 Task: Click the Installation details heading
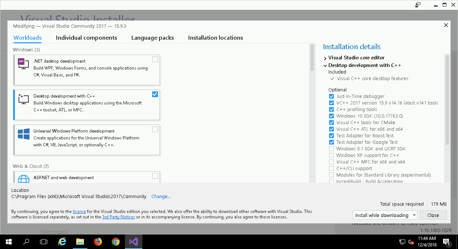pos(352,47)
